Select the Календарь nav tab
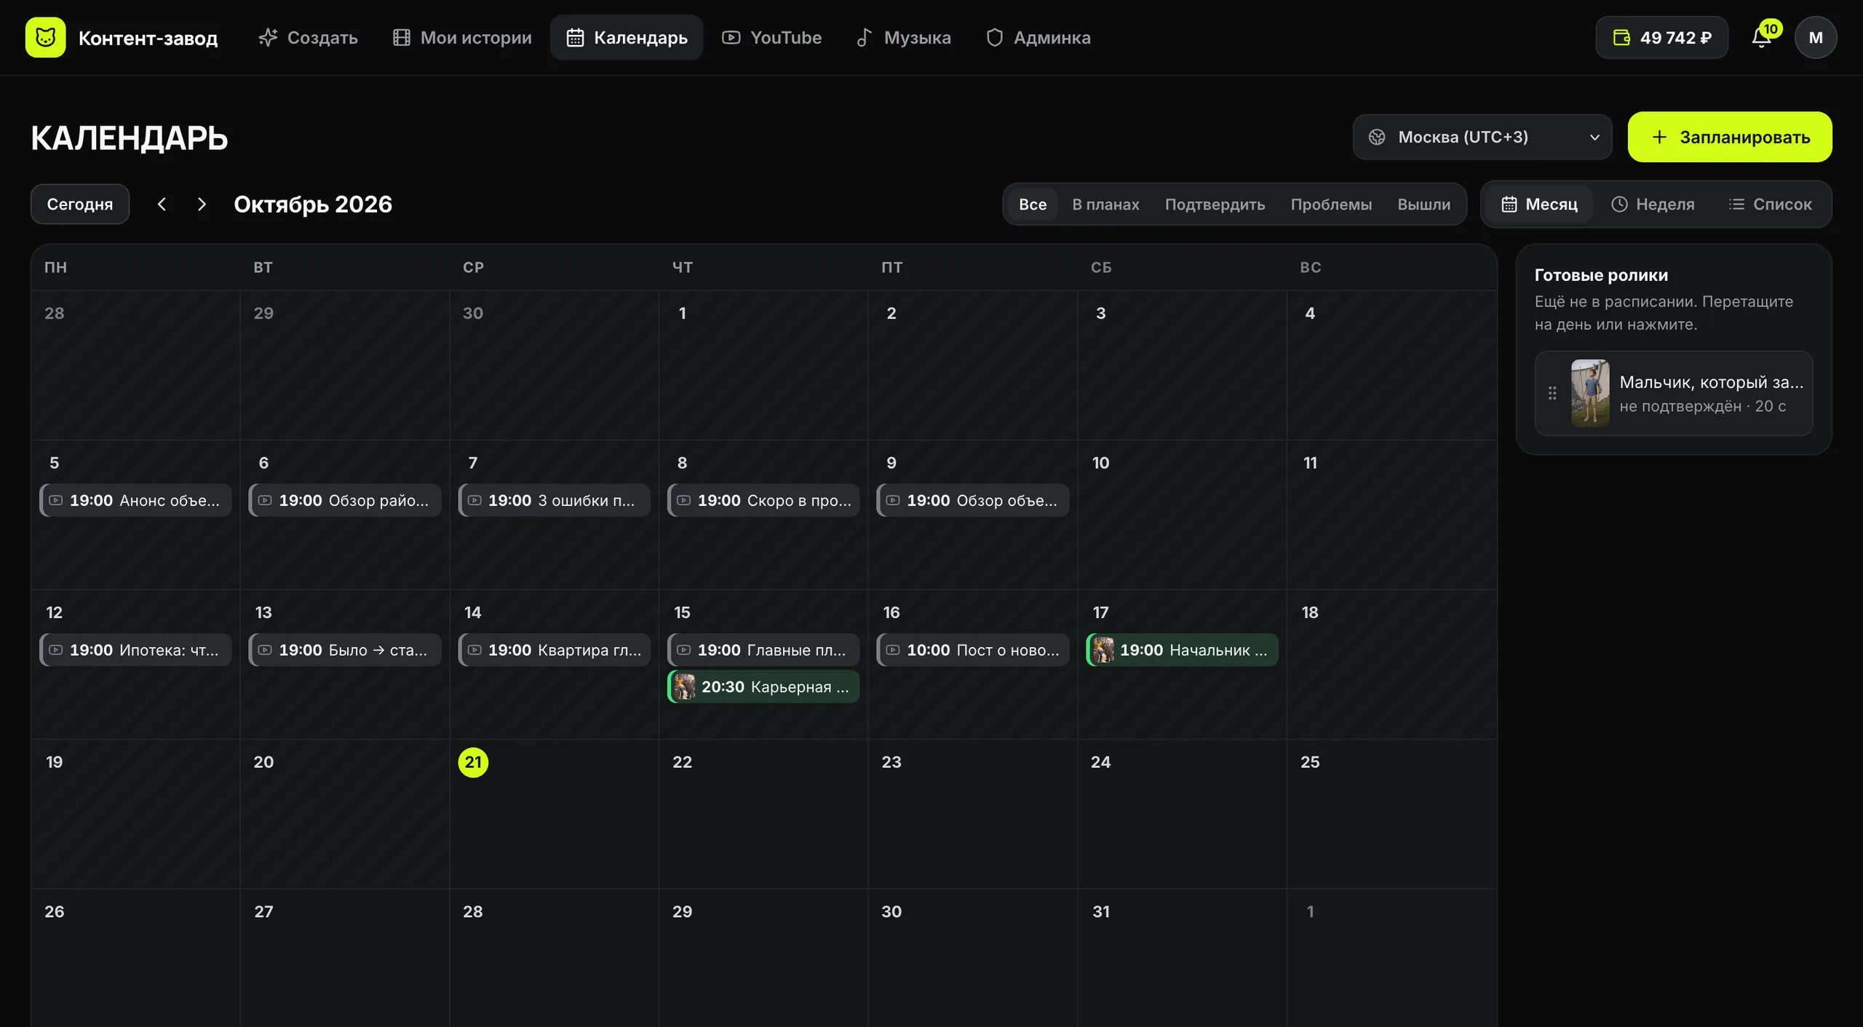Screen dimensions: 1863x1027 click(627, 37)
